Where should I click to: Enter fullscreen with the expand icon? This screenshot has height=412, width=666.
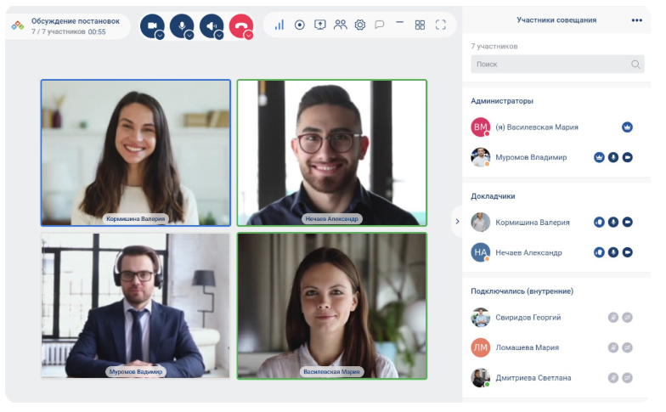[441, 25]
